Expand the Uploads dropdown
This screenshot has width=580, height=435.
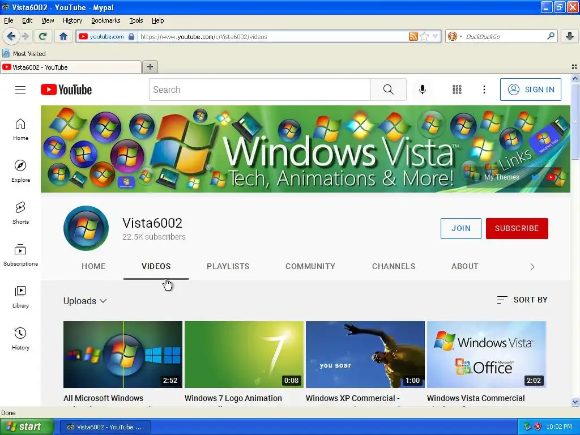coord(85,301)
